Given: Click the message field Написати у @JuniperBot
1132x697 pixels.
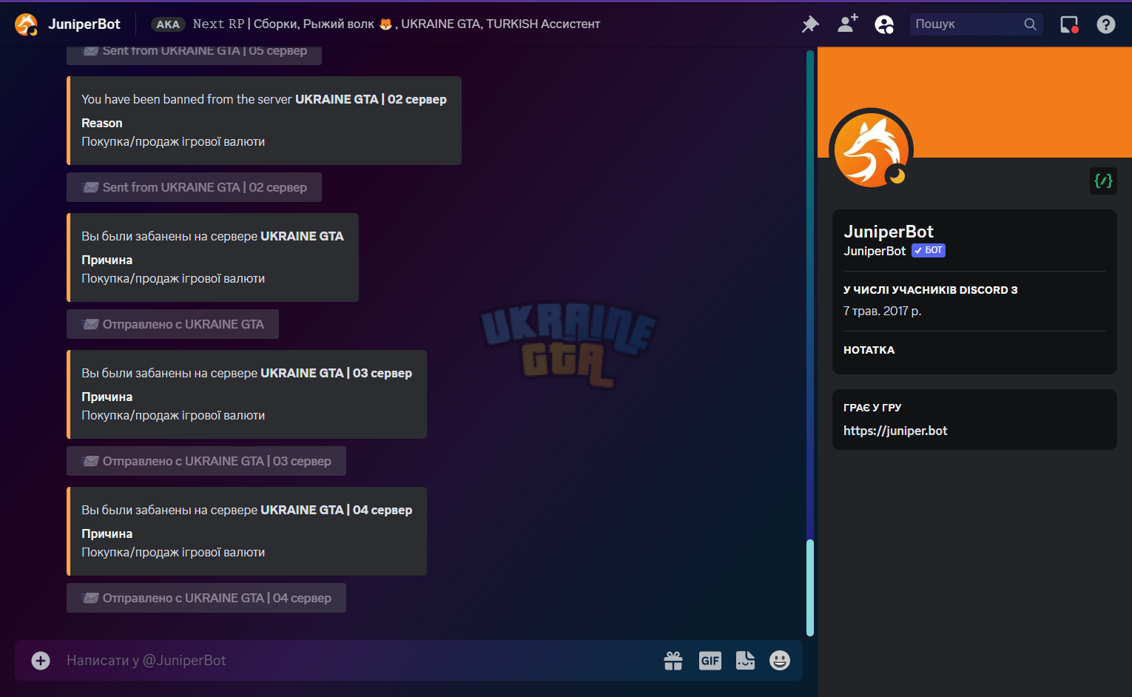Looking at the screenshot, I should 355,660.
